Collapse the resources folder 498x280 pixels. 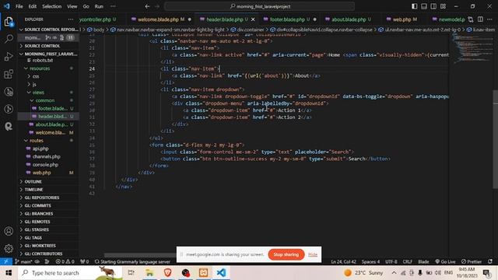(x=48, y=68)
